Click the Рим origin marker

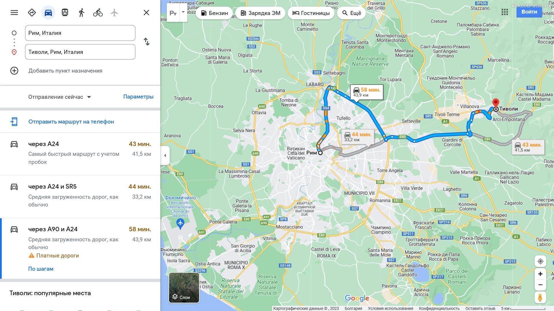click(x=320, y=153)
